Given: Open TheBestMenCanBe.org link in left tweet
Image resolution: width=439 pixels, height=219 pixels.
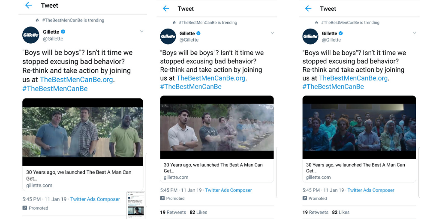Looking at the screenshot, I should [76, 80].
